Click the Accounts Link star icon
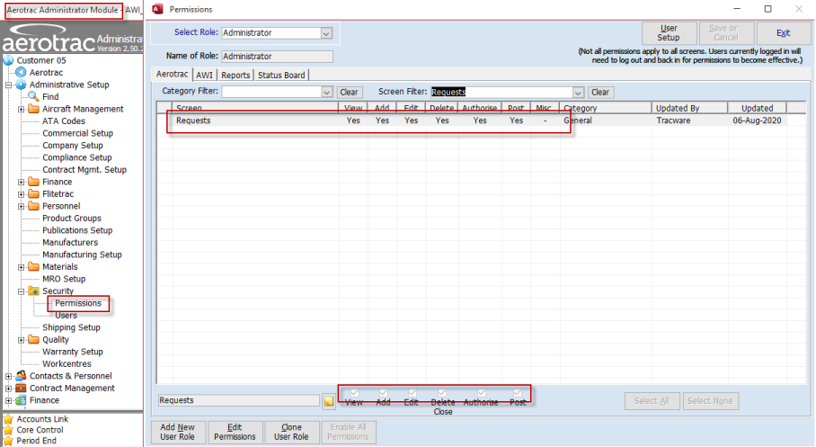The image size is (816, 447). pos(8,419)
